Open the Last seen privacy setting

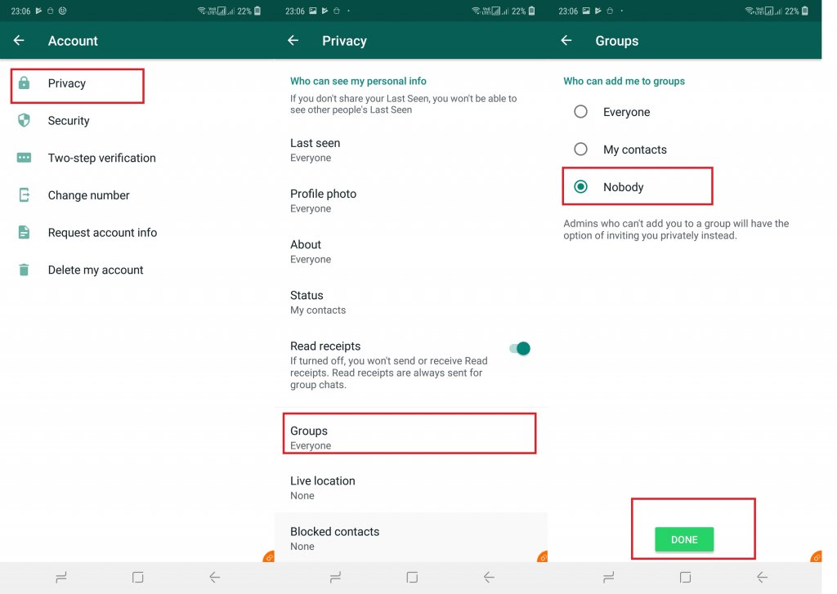pos(315,150)
